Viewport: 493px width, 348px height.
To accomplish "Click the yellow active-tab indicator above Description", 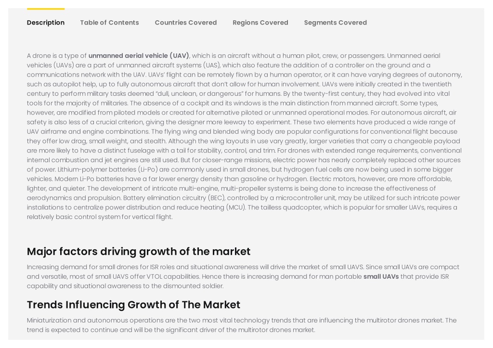I will pyautogui.click(x=46, y=9).
